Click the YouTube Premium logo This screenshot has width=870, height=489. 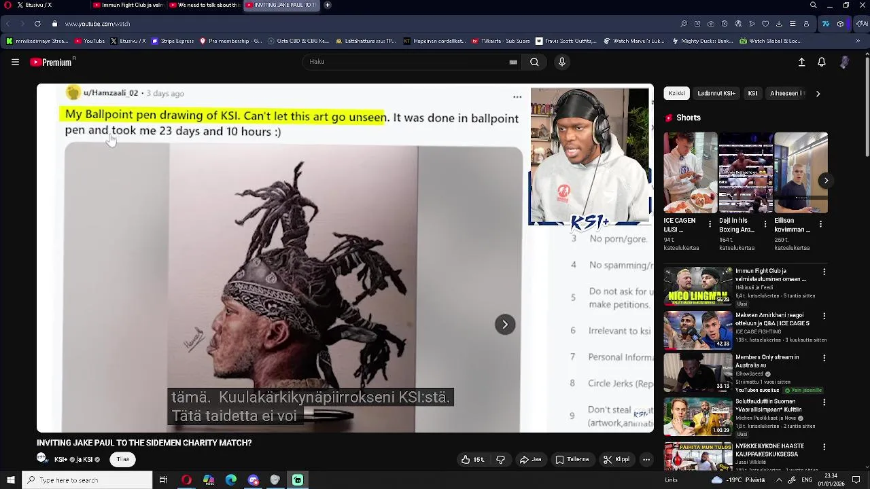point(52,62)
